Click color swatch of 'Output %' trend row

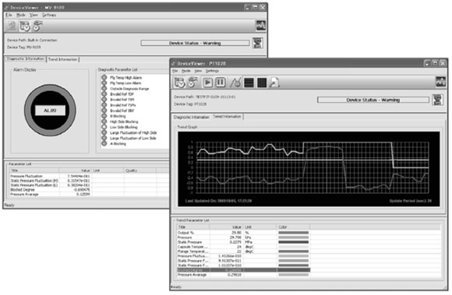coord(294,233)
